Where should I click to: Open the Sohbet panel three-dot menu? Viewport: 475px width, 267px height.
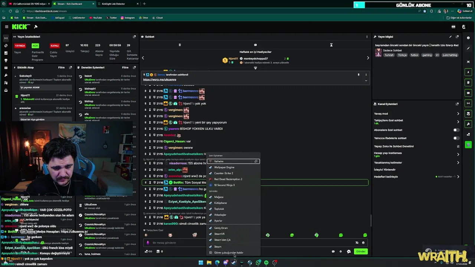(367, 37)
